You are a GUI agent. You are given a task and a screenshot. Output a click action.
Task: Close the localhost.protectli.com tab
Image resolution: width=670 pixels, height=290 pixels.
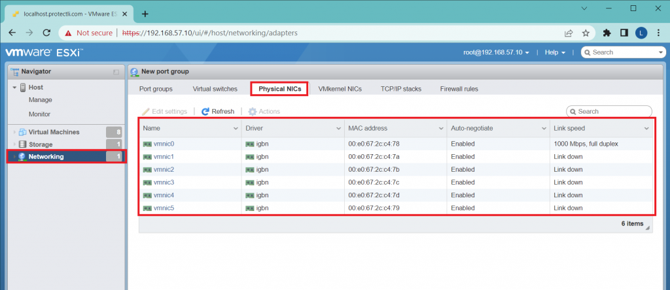click(x=125, y=14)
